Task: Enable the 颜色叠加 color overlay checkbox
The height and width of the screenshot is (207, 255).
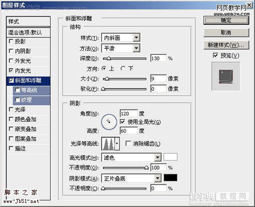Action: [x=11, y=119]
